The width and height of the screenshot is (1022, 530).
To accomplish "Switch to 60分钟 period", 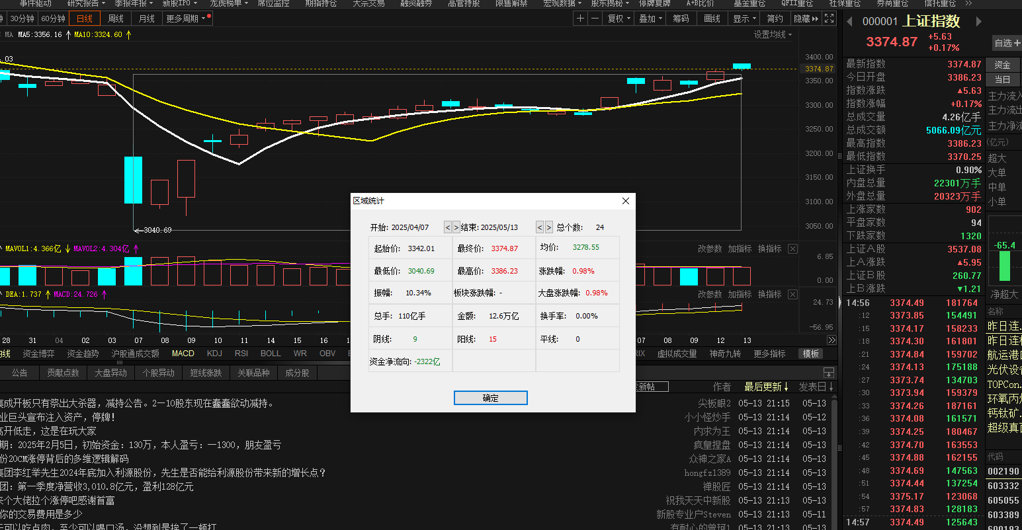I will click(x=53, y=19).
